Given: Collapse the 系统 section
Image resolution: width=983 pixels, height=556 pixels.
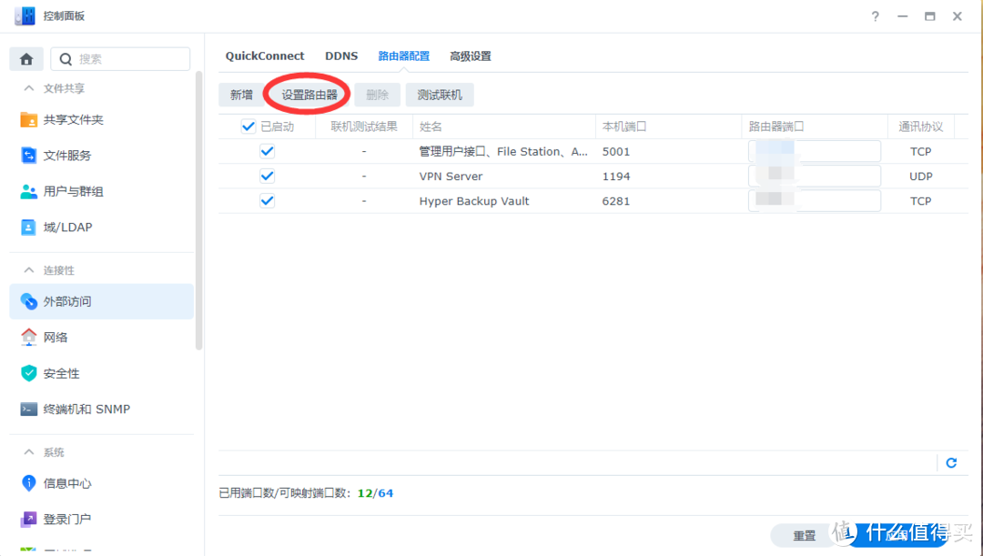Looking at the screenshot, I should pos(29,452).
